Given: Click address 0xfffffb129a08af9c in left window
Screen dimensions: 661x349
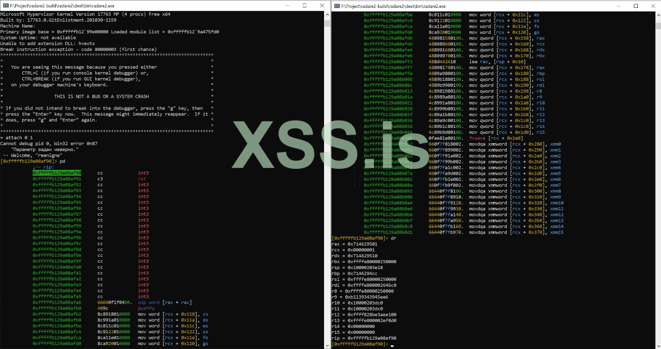Looking at the screenshot, I should point(57,243).
